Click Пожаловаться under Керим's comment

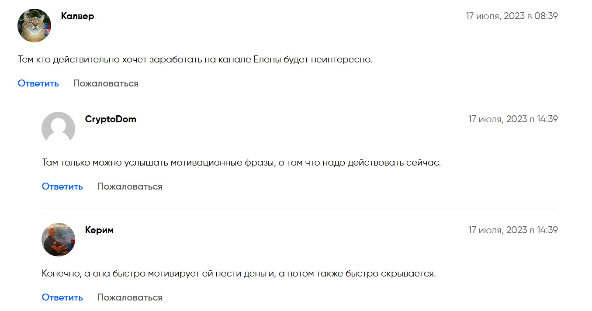pos(130,297)
